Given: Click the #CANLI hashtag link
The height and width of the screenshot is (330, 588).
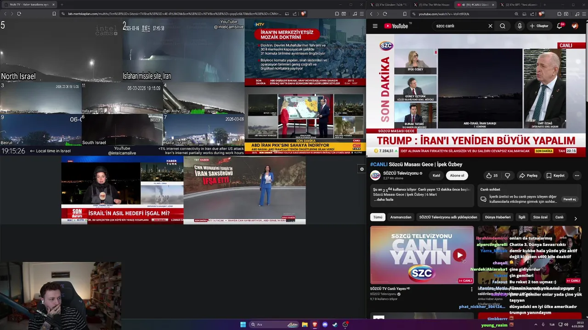Looking at the screenshot, I should 379,165.
